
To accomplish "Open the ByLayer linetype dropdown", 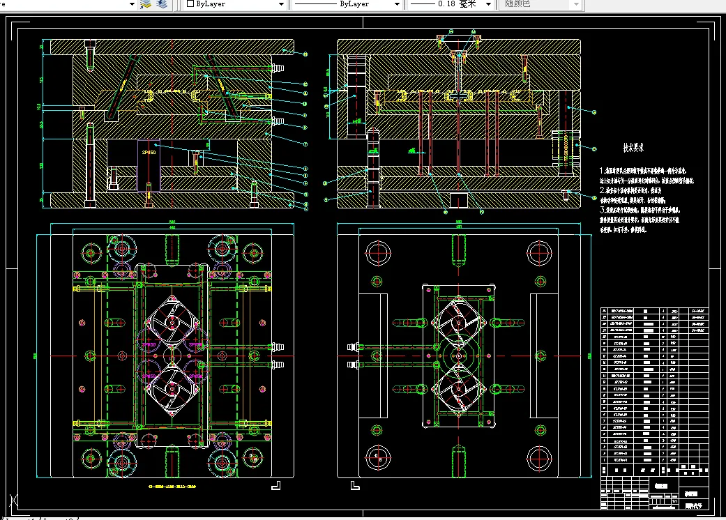I will (398, 4).
